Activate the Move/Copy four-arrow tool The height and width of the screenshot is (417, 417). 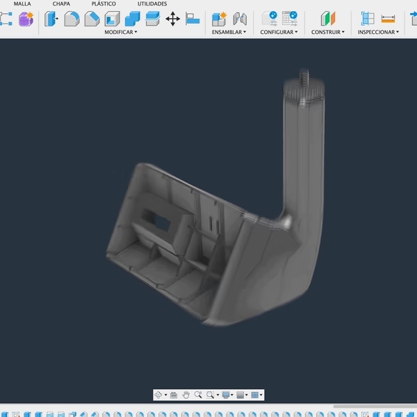173,19
